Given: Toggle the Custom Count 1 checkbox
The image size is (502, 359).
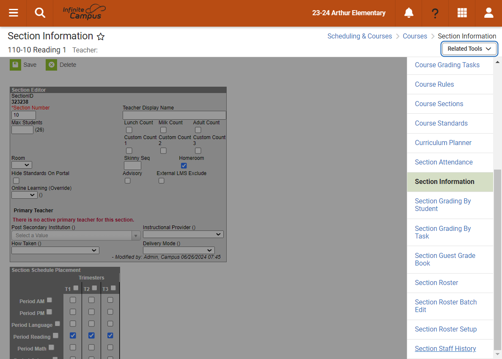Looking at the screenshot, I should [x=129, y=151].
